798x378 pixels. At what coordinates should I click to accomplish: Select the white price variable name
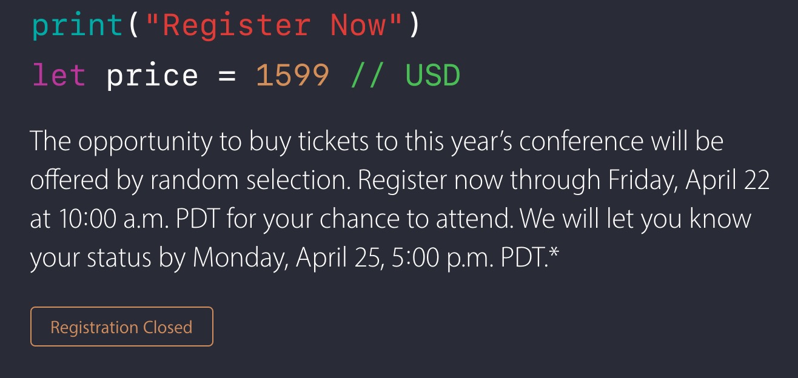click(x=152, y=76)
